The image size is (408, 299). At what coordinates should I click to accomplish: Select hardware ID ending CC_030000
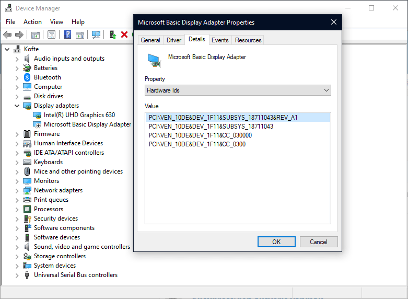point(201,135)
